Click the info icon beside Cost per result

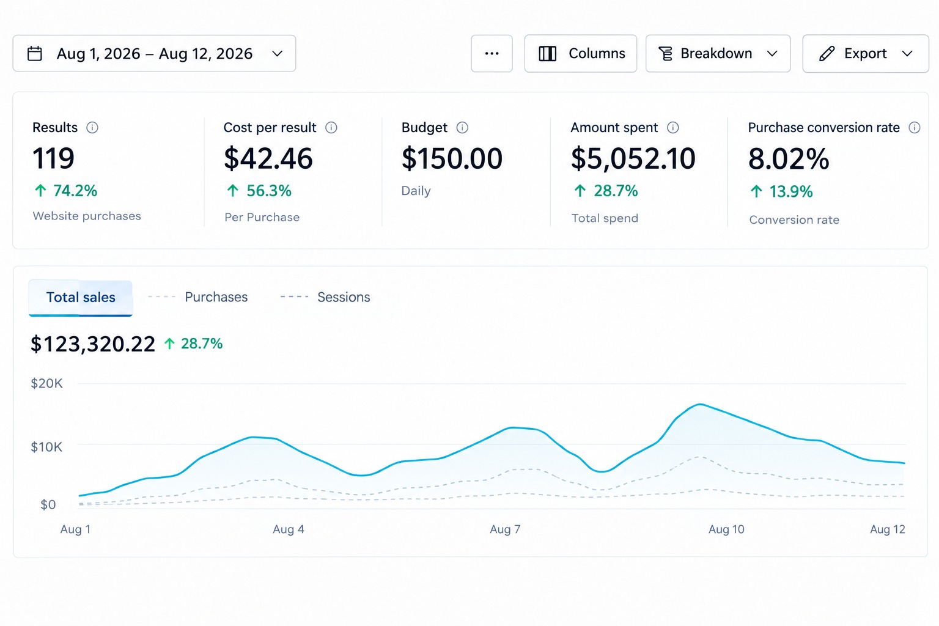331,127
